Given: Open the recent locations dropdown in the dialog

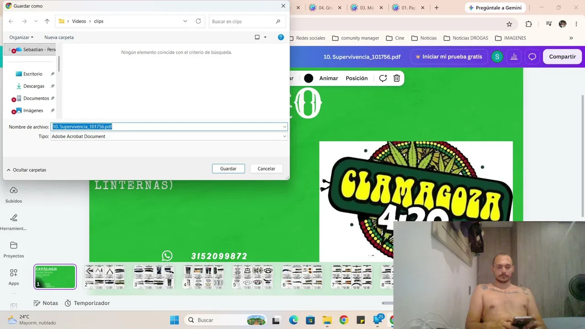Looking at the screenshot, I should [x=36, y=21].
